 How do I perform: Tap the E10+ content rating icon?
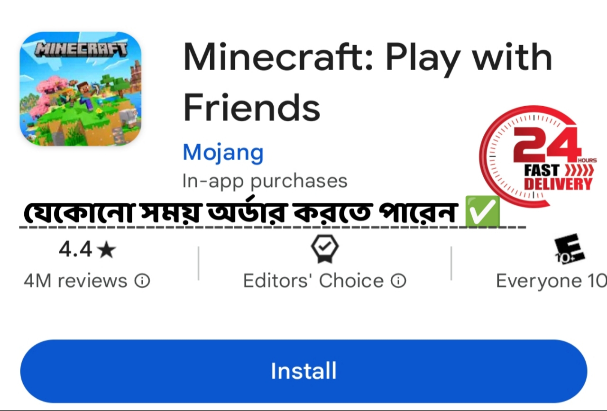570,249
